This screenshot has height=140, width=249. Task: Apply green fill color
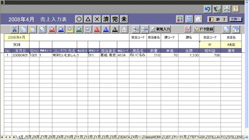tap(79, 29)
